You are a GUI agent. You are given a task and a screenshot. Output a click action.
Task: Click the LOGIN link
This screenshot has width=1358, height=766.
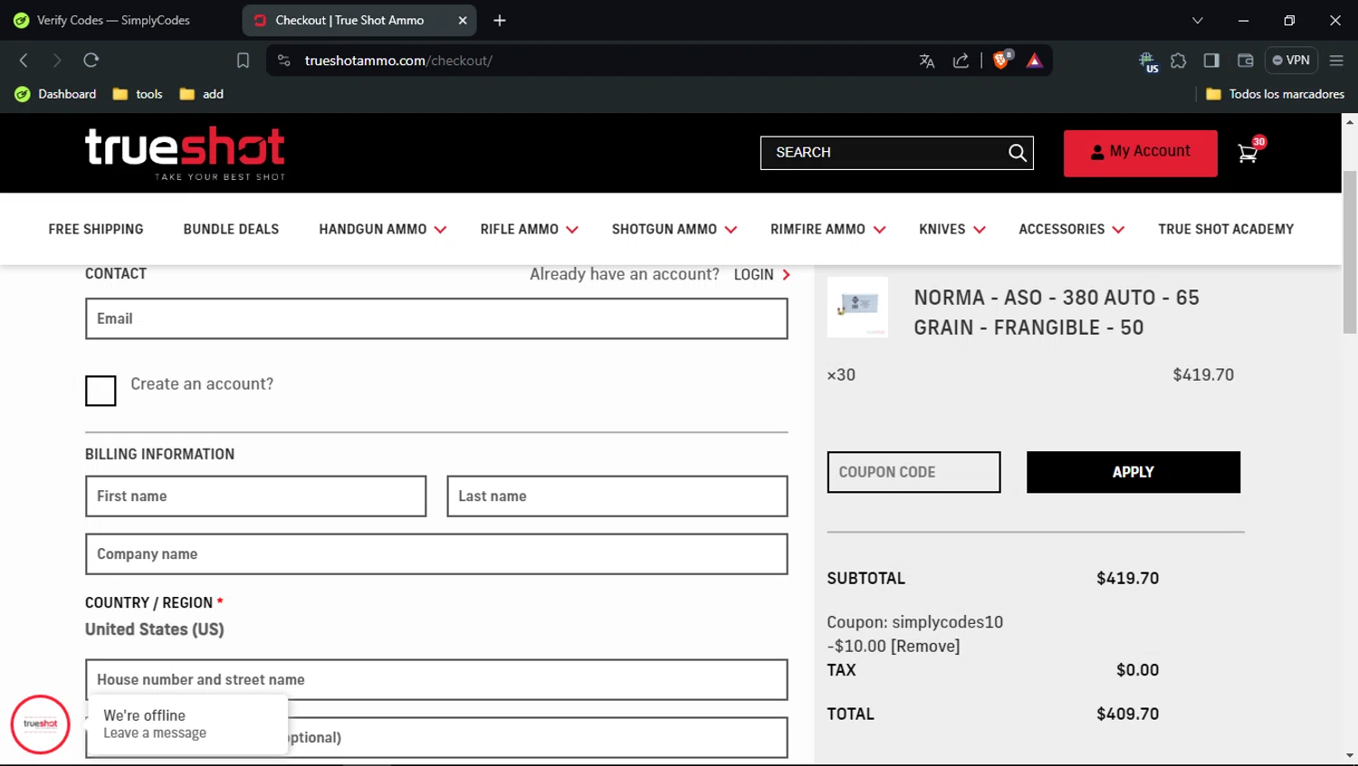tap(761, 275)
